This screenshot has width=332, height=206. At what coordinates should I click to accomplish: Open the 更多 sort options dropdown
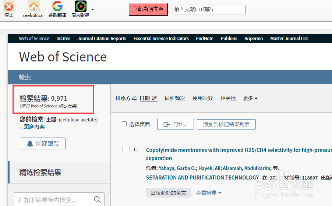(250, 98)
